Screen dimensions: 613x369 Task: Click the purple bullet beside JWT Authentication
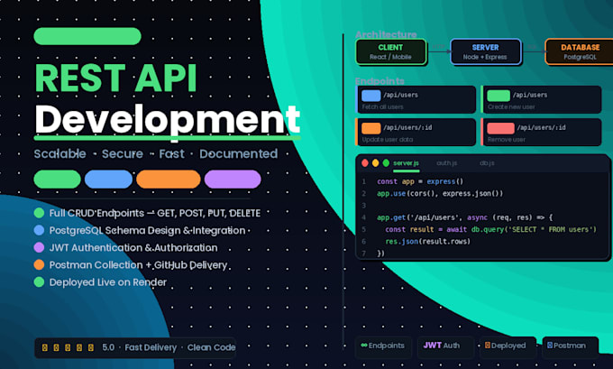39,247
